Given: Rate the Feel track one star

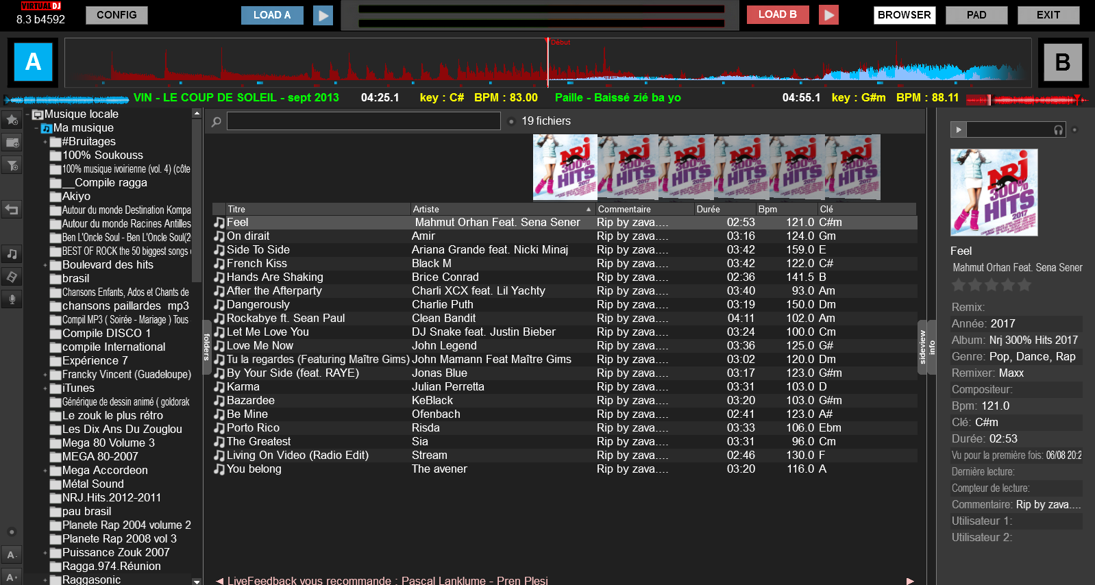Looking at the screenshot, I should [x=959, y=285].
